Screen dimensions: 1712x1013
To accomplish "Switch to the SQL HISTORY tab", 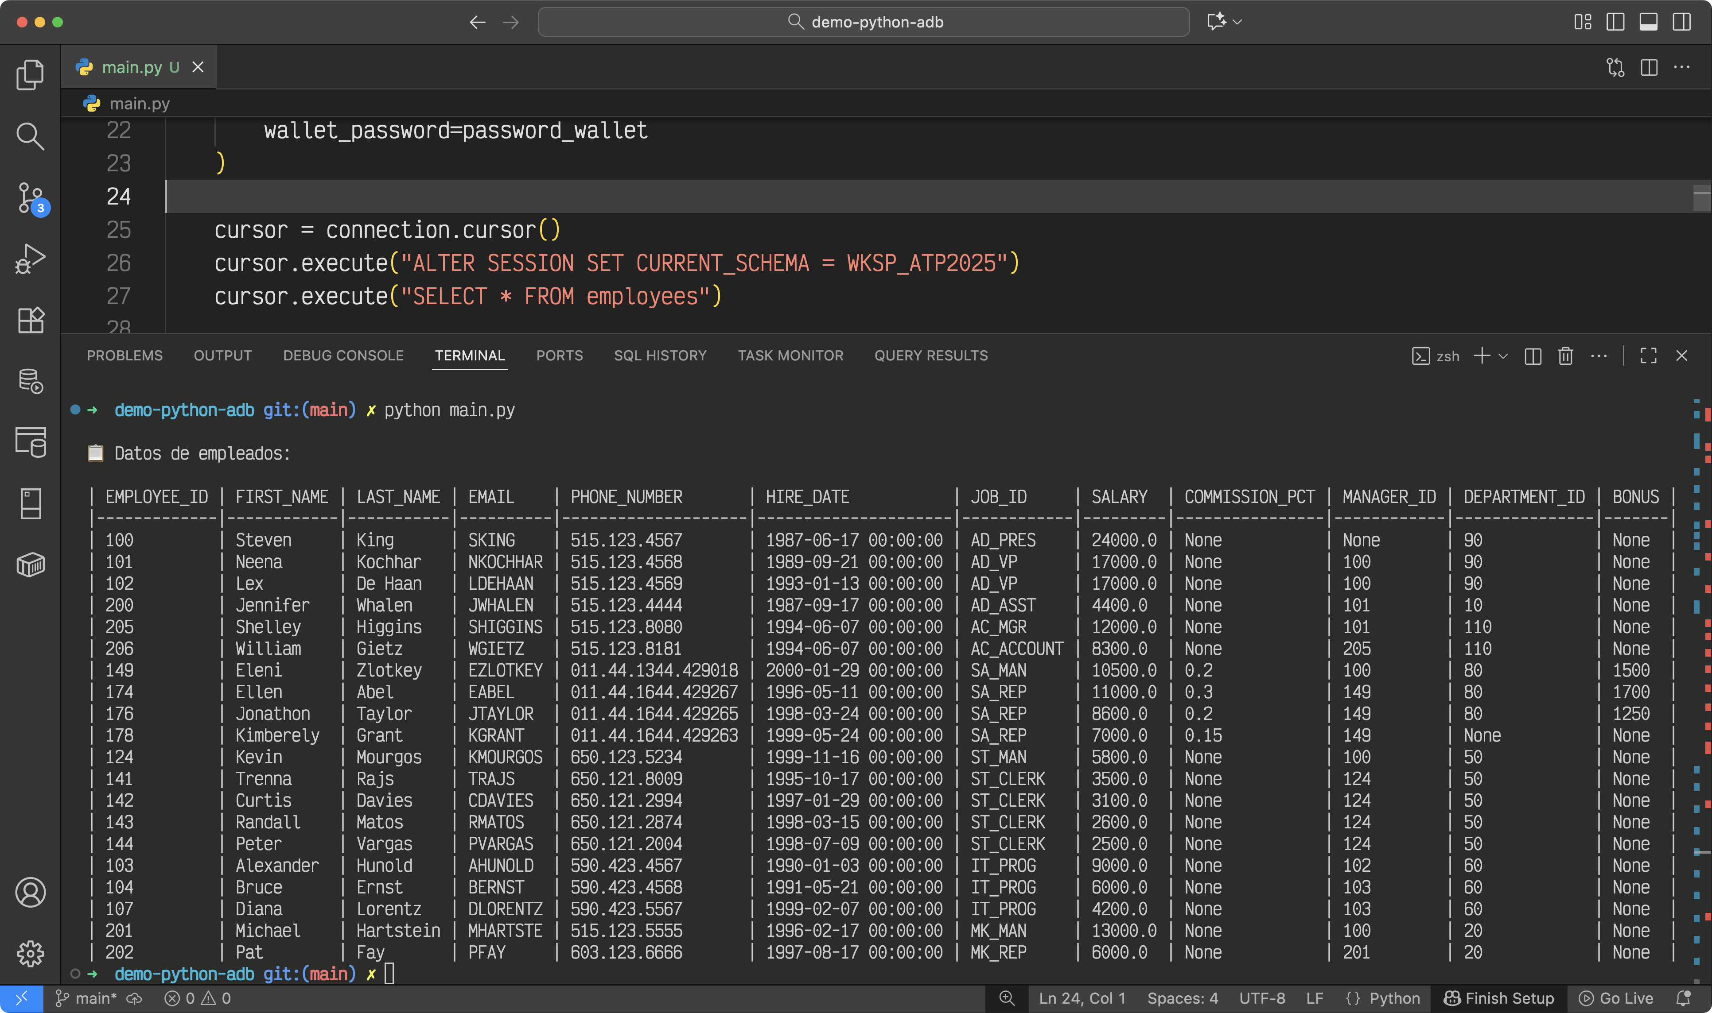I will tap(660, 355).
